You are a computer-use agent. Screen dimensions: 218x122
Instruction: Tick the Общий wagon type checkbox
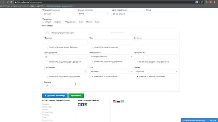coord(43,22)
